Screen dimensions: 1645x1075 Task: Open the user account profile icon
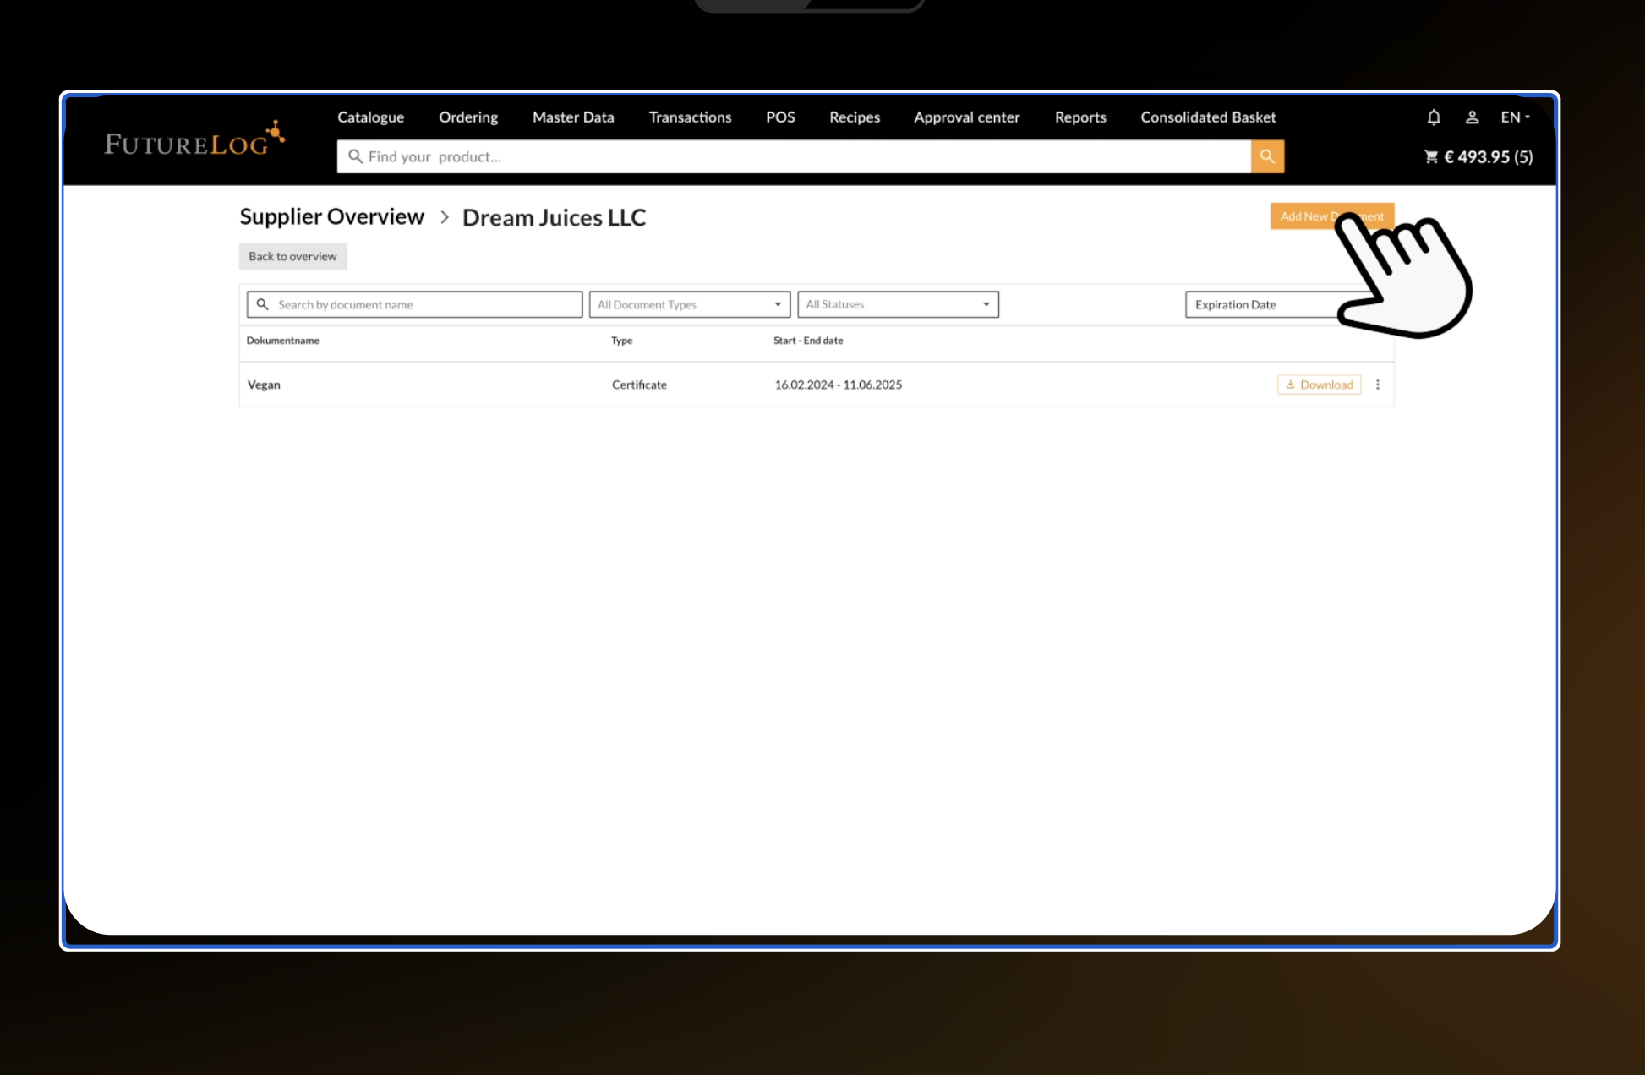(1472, 117)
